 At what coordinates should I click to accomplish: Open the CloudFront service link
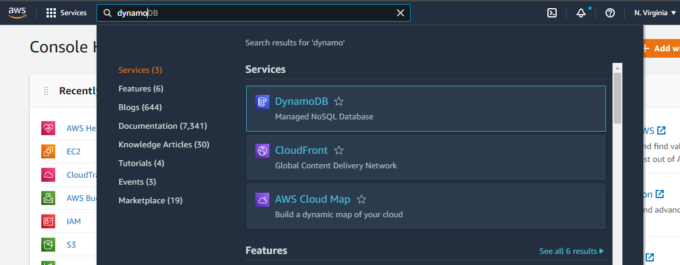(301, 150)
